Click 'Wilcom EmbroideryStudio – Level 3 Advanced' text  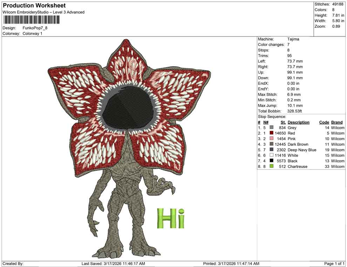[43, 12]
